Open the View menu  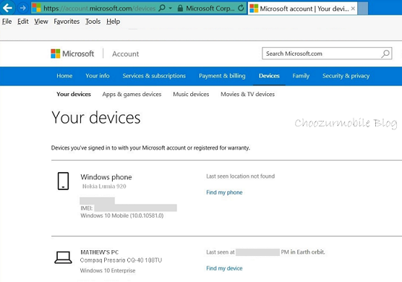pyautogui.click(x=41, y=22)
